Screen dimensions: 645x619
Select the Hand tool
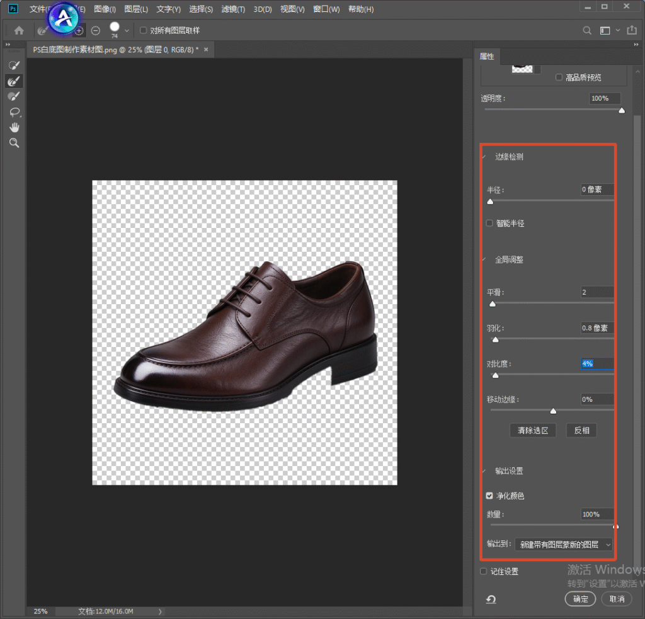tap(14, 127)
